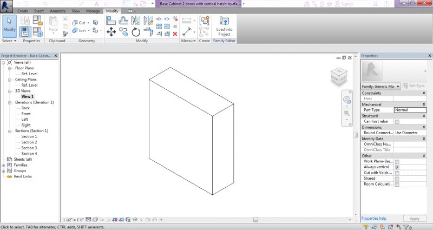
Task: Click the Modify arrow tool
Action: click(9, 25)
